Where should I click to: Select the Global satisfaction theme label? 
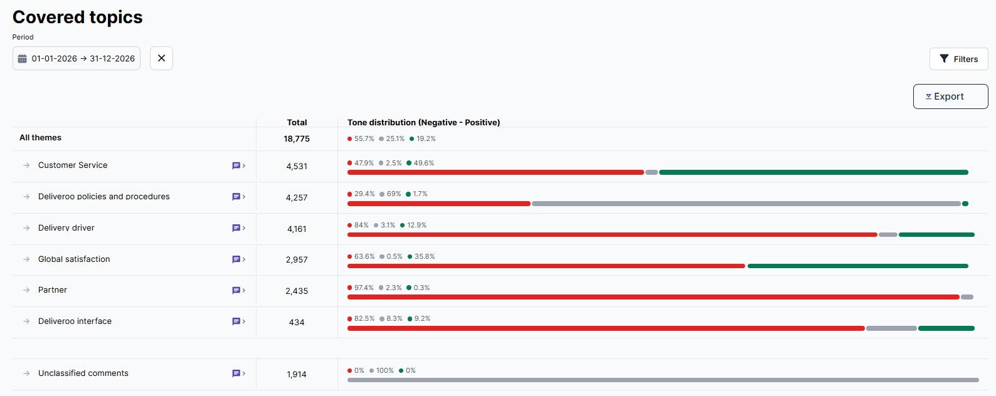tap(74, 259)
